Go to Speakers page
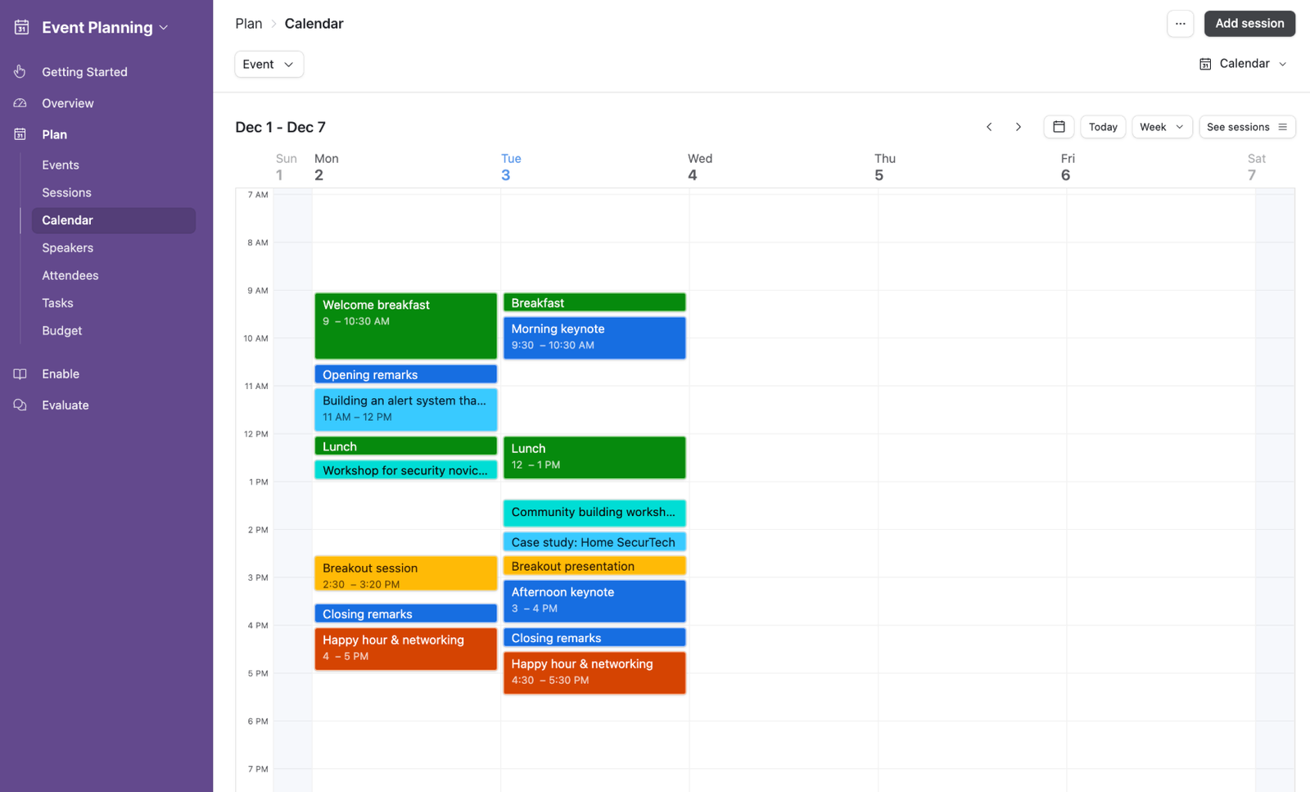This screenshot has height=792, width=1310. [67, 247]
